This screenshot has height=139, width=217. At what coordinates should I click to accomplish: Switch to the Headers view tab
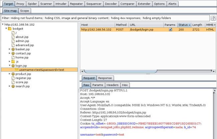pyautogui.click(x=113, y=85)
